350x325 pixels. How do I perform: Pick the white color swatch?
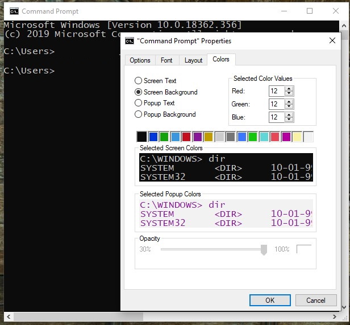click(x=309, y=137)
